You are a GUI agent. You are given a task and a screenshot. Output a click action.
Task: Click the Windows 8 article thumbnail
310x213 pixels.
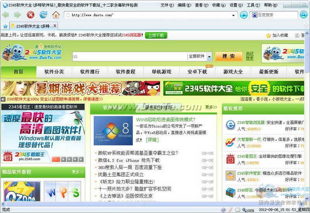(x=113, y=131)
